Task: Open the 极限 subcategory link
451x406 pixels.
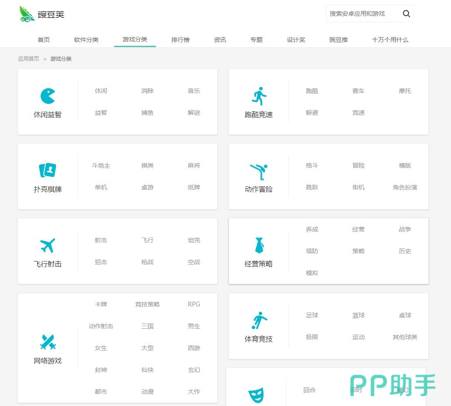Action: click(x=312, y=337)
